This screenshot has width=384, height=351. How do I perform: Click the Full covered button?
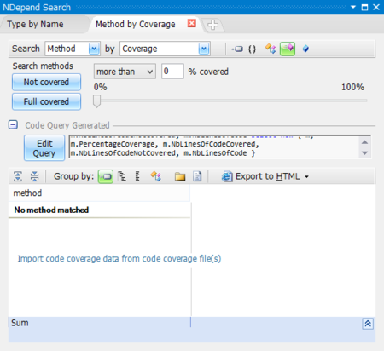tap(46, 101)
